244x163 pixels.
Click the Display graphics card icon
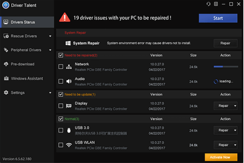click(69, 106)
